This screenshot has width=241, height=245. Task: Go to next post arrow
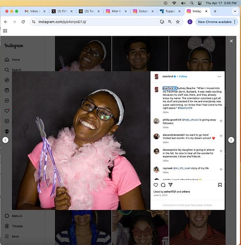pos(231,140)
